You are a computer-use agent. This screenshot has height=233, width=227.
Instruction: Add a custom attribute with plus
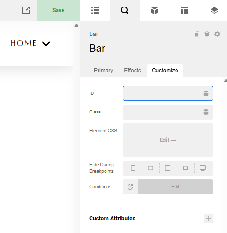208,219
